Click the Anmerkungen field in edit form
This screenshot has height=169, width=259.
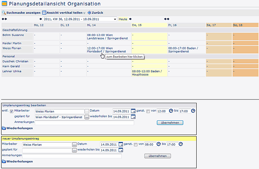84,123
